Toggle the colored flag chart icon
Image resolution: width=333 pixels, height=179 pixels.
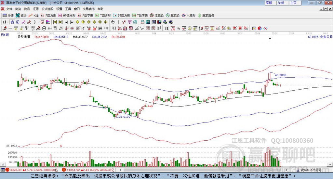(48, 22)
